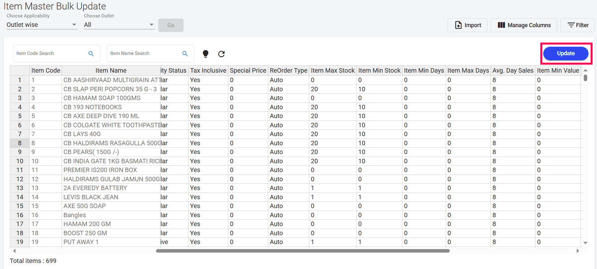This screenshot has width=597, height=269.
Task: Select the Tax Inclusive column header
Action: (208, 70)
